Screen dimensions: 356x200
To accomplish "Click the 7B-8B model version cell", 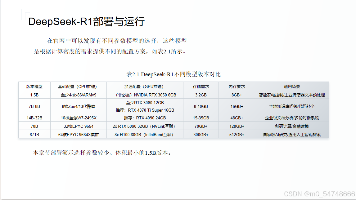I will point(34,106).
